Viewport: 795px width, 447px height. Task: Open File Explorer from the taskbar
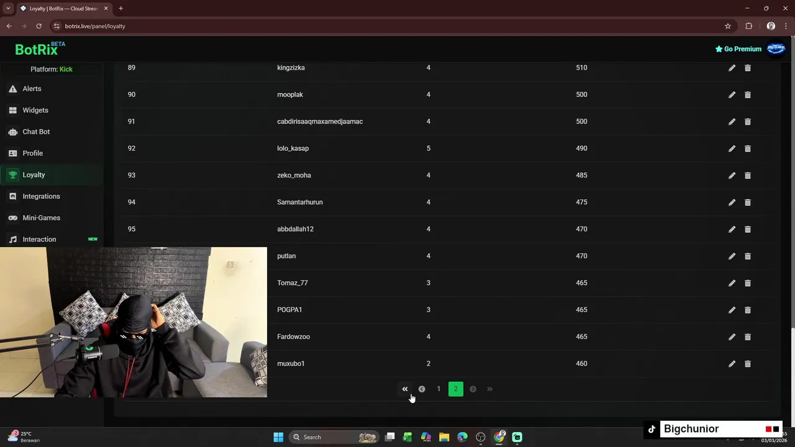[444, 437]
